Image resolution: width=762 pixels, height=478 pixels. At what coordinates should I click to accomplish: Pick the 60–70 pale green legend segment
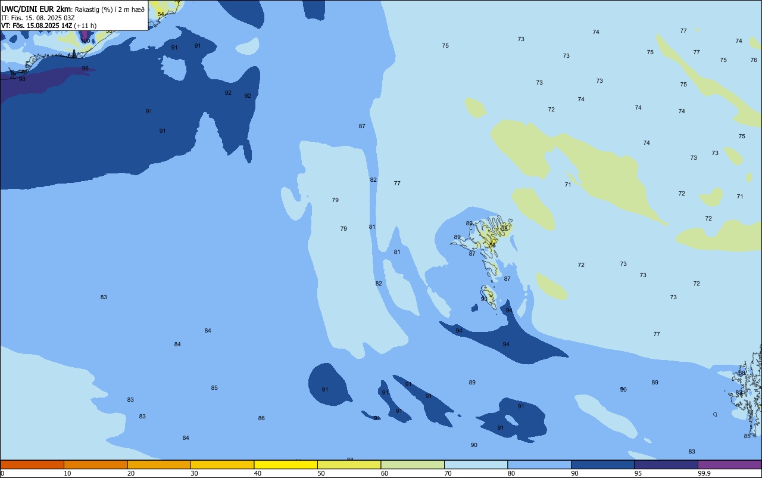tap(413, 464)
